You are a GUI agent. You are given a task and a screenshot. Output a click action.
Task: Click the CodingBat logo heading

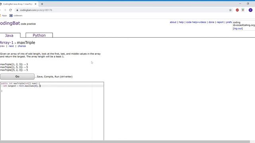click(x=10, y=23)
